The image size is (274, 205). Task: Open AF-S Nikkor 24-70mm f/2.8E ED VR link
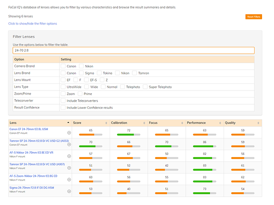pyautogui.click(x=31, y=152)
